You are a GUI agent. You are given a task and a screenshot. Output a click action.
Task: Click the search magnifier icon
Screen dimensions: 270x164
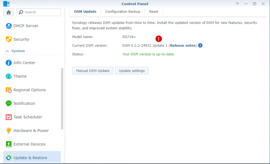click(x=21, y=12)
